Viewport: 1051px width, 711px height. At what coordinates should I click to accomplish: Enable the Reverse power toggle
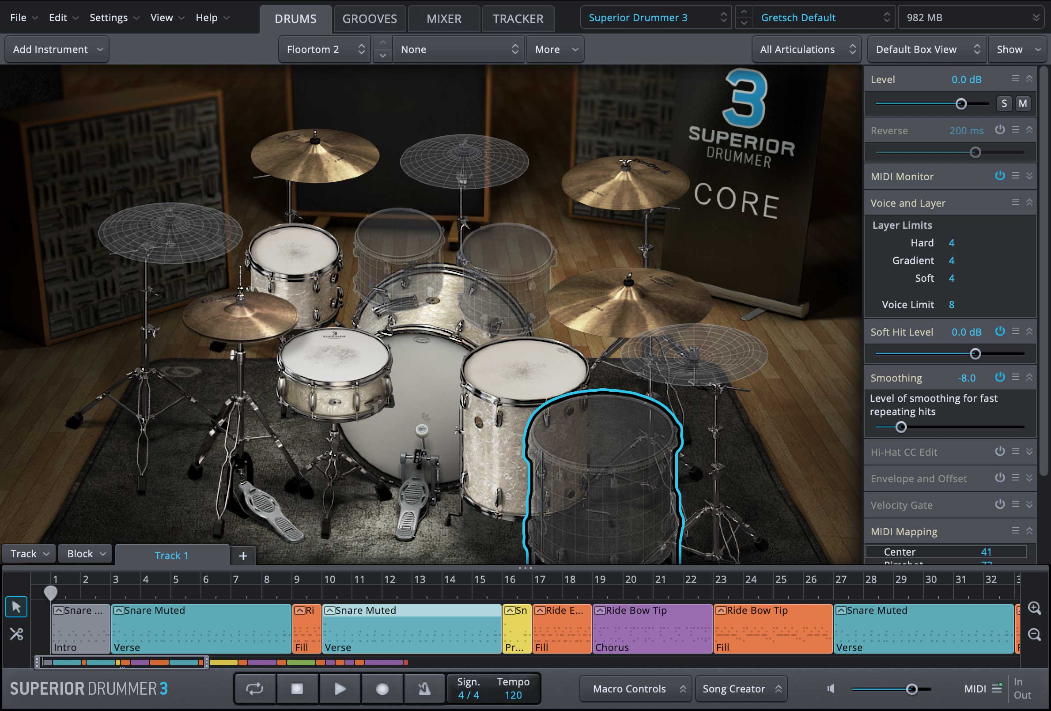tap(1000, 130)
